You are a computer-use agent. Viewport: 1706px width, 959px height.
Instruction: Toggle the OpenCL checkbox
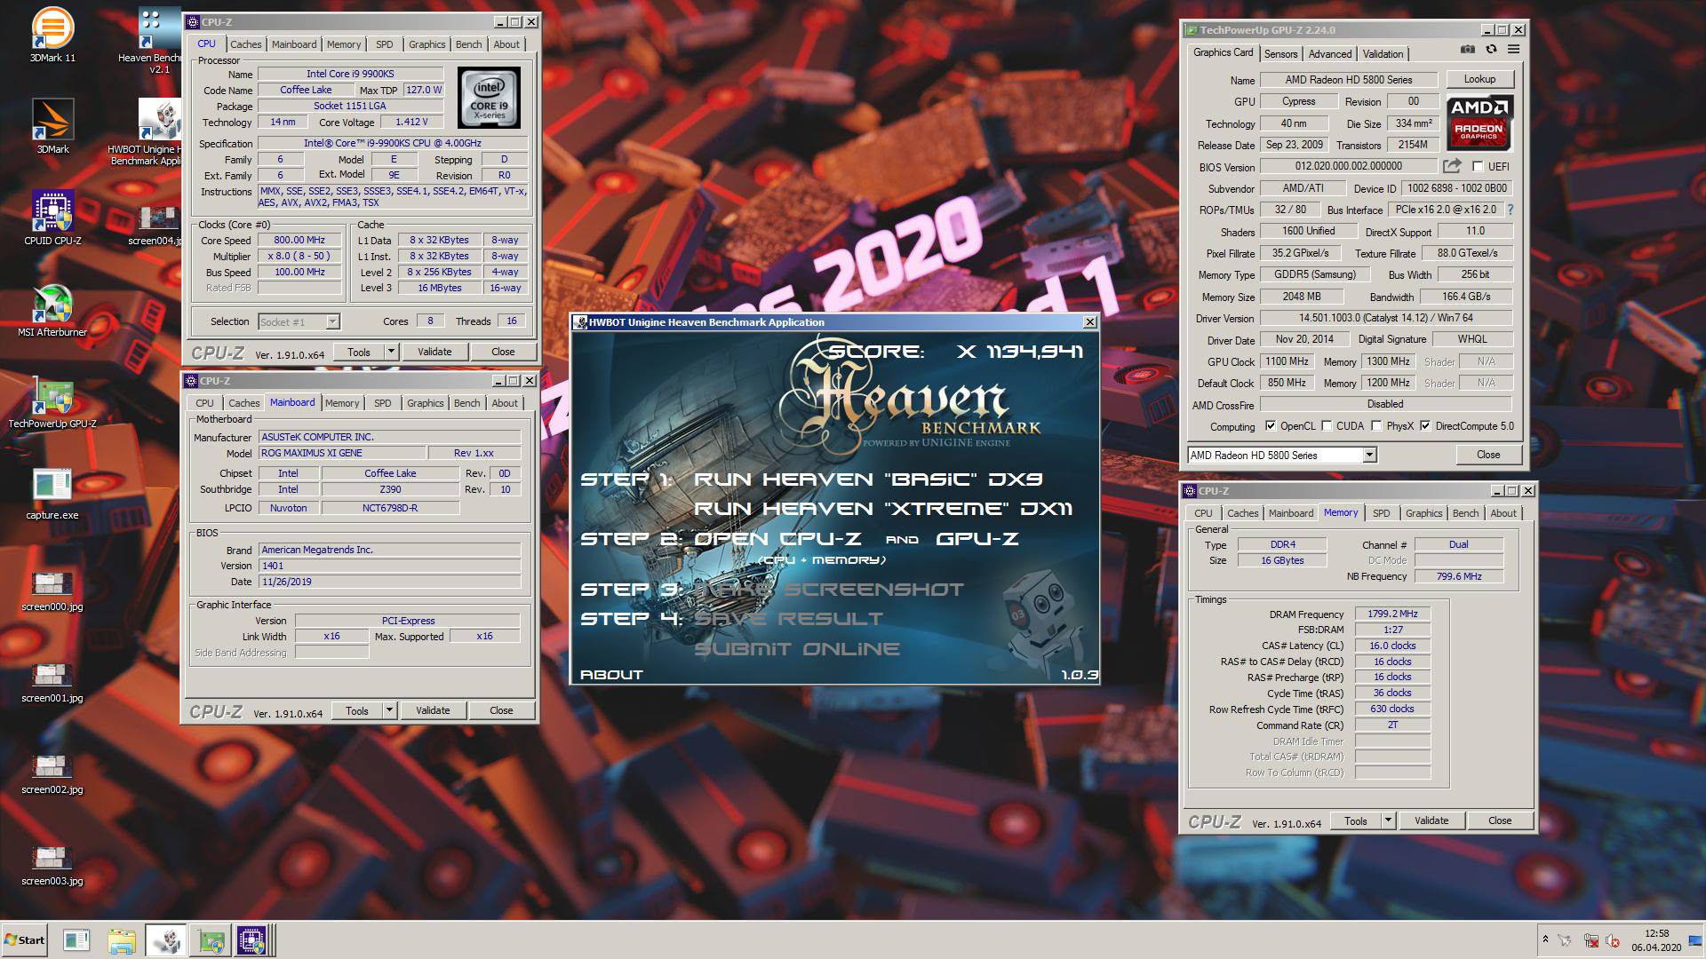[1271, 426]
